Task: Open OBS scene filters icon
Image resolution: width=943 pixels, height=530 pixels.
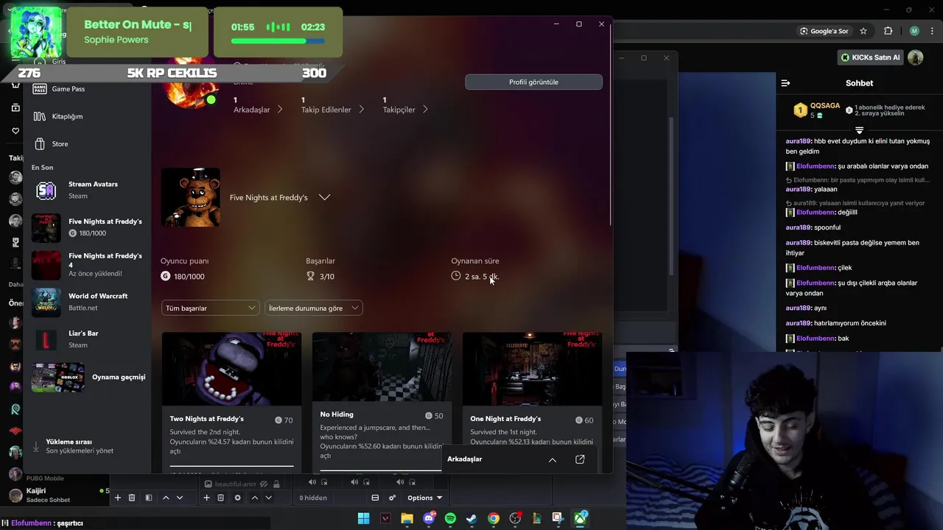Action: pos(149,498)
